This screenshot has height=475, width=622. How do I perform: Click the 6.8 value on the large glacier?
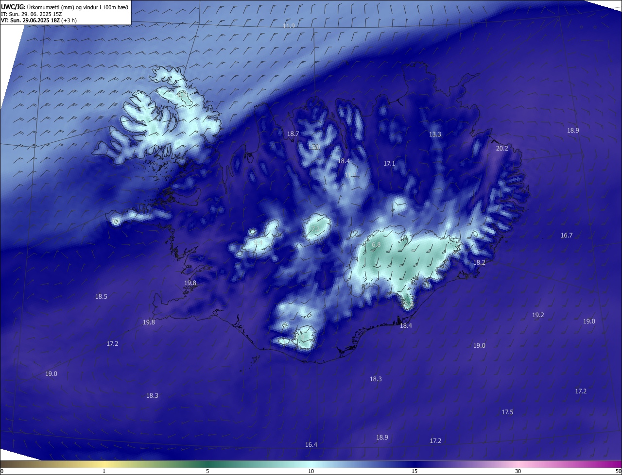(x=376, y=245)
